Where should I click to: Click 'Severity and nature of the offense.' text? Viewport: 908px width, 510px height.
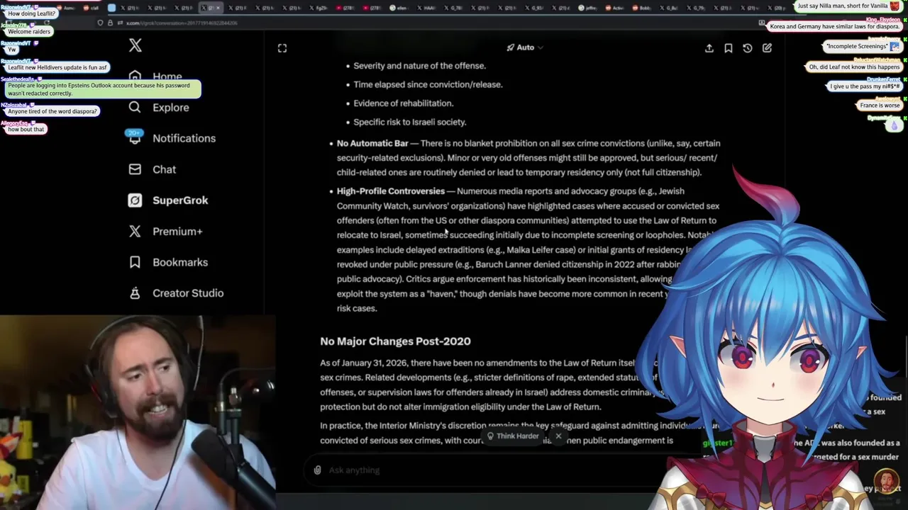420,66
